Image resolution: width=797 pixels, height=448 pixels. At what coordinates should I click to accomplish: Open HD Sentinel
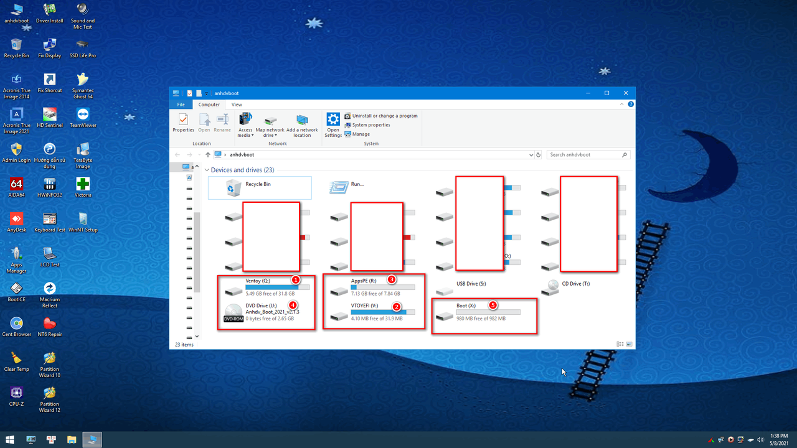50,118
